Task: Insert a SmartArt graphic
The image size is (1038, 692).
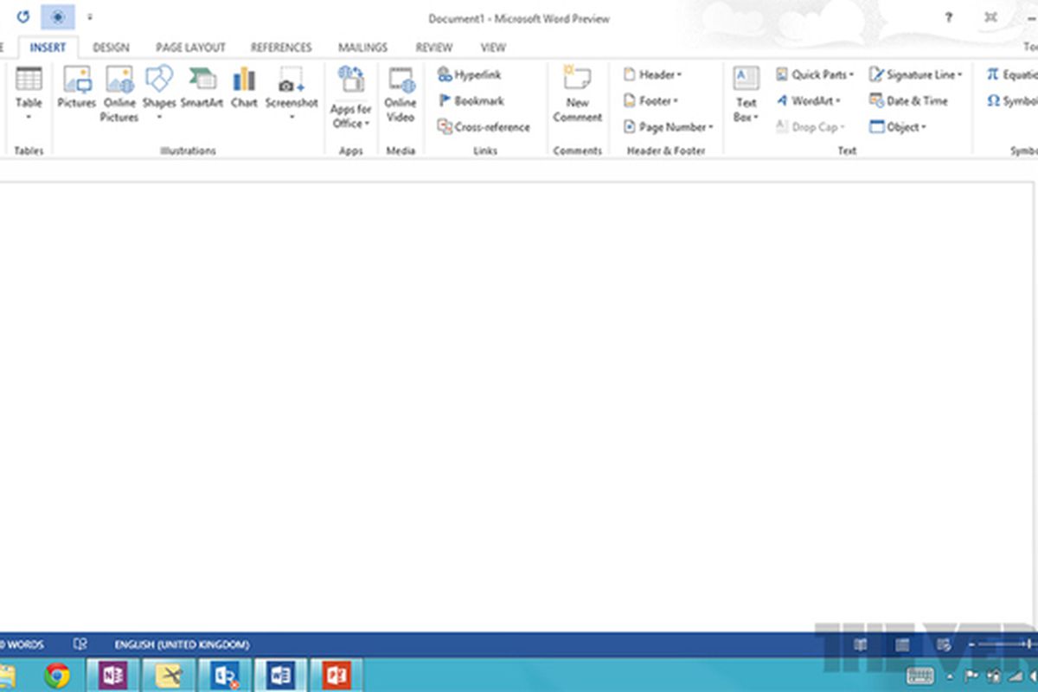Action: tap(202, 88)
